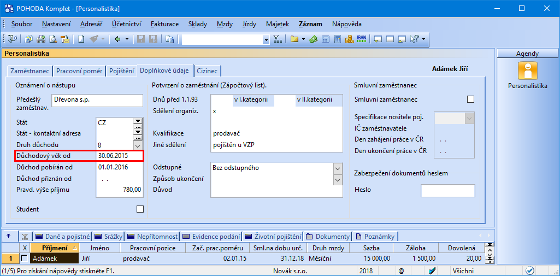The height and width of the screenshot is (276, 560).
Task: Click the filter funnel tab icon above the table
Action: point(25,236)
